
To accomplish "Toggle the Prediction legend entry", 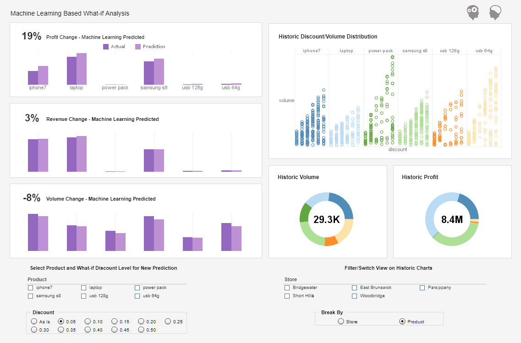I will (x=145, y=46).
